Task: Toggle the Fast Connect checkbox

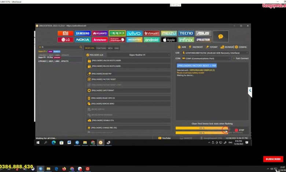Action: point(234,58)
